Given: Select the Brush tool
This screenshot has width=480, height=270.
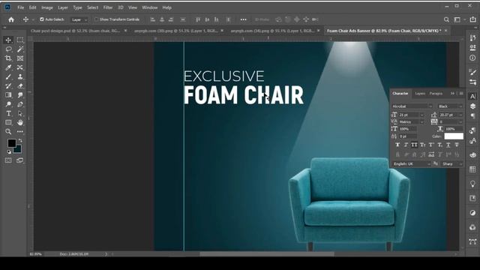Looking at the screenshot, I should pyautogui.click(x=8, y=76).
